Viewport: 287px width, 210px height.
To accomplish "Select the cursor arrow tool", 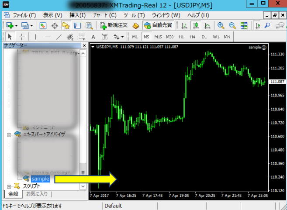I will (x=10, y=37).
